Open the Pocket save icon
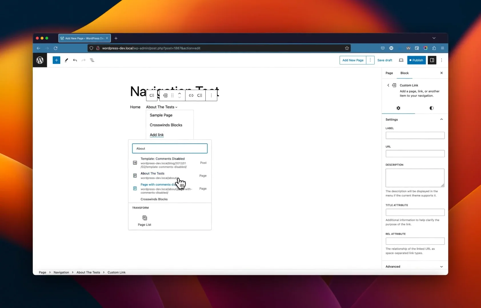Viewport: 481px width, 308px height. click(383, 48)
